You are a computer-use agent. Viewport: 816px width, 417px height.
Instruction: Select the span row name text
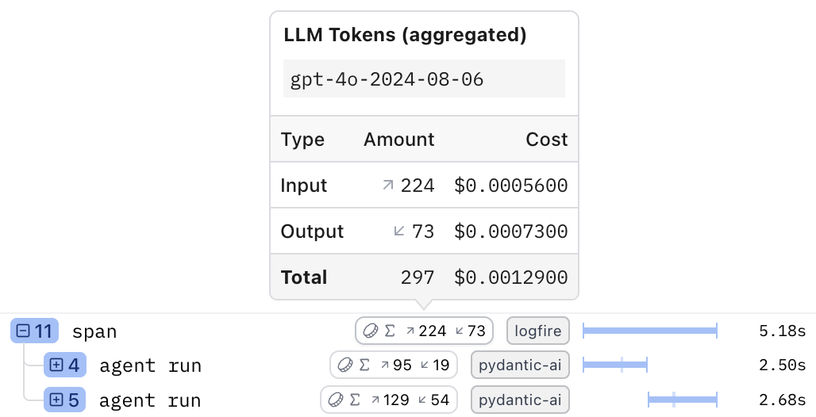(94, 331)
